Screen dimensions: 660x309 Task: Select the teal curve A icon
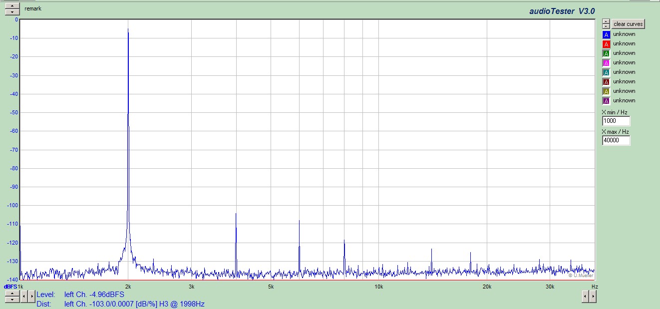(606, 72)
